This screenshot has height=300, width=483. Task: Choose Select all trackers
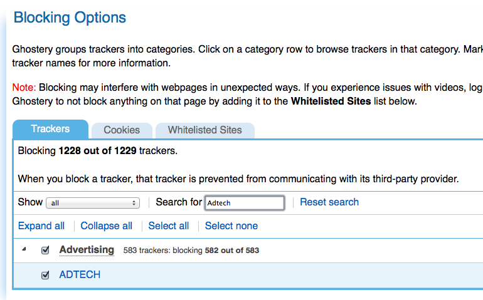coord(169,226)
